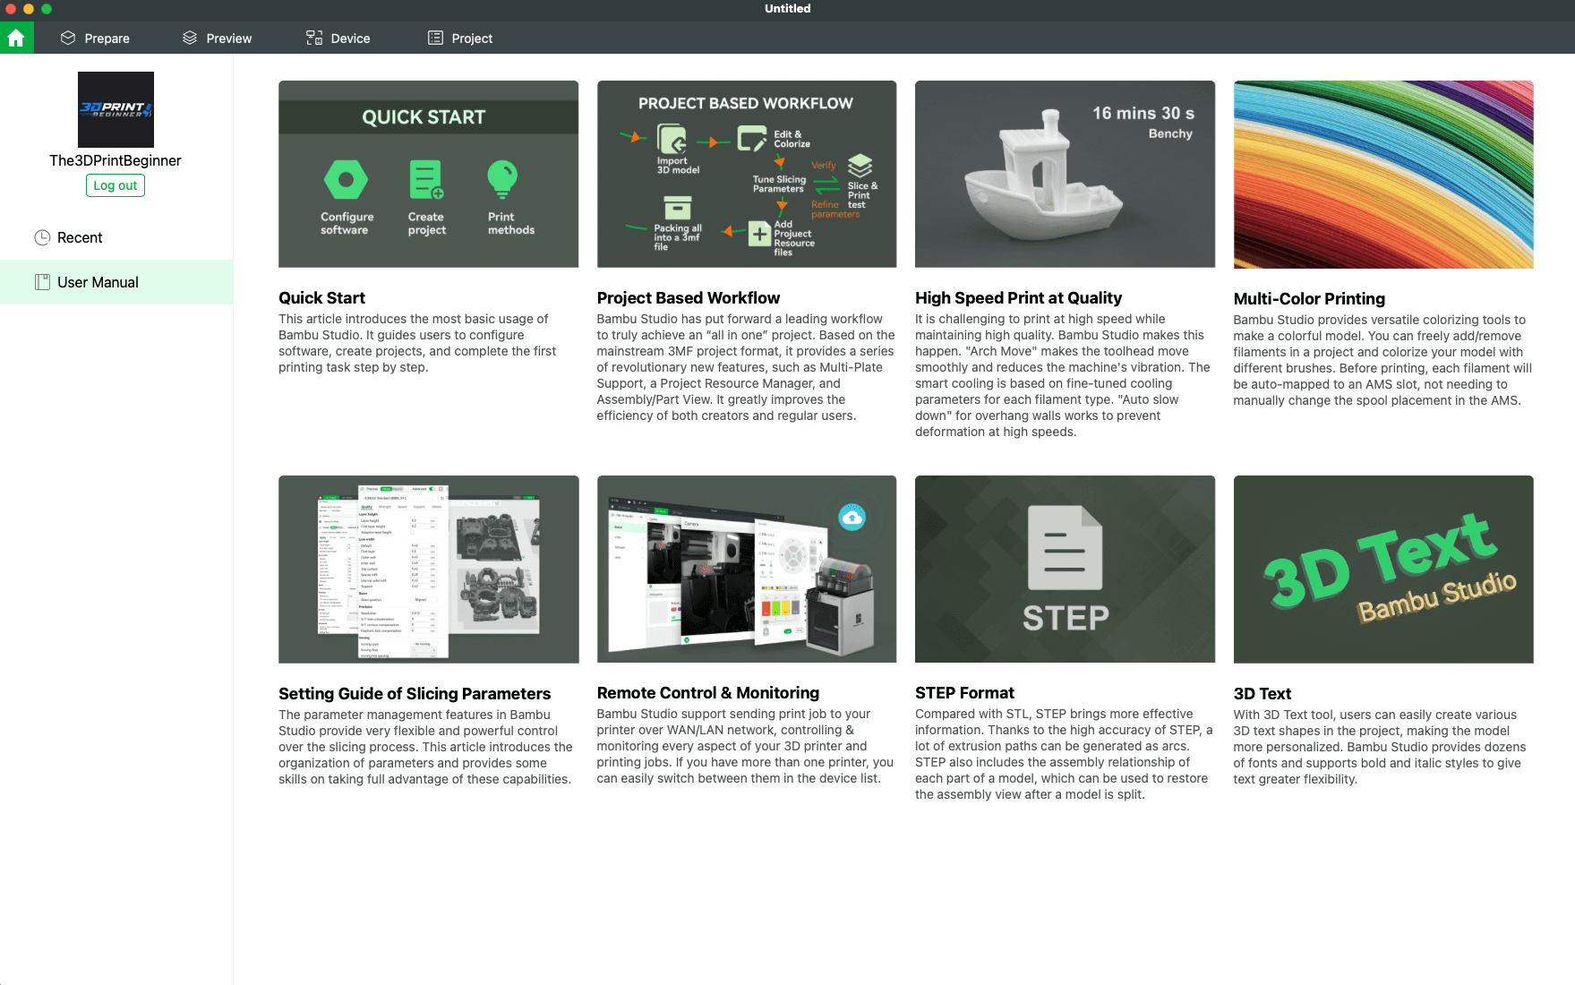The width and height of the screenshot is (1575, 985).
Task: Switch to the Preview tab
Action: (x=228, y=39)
